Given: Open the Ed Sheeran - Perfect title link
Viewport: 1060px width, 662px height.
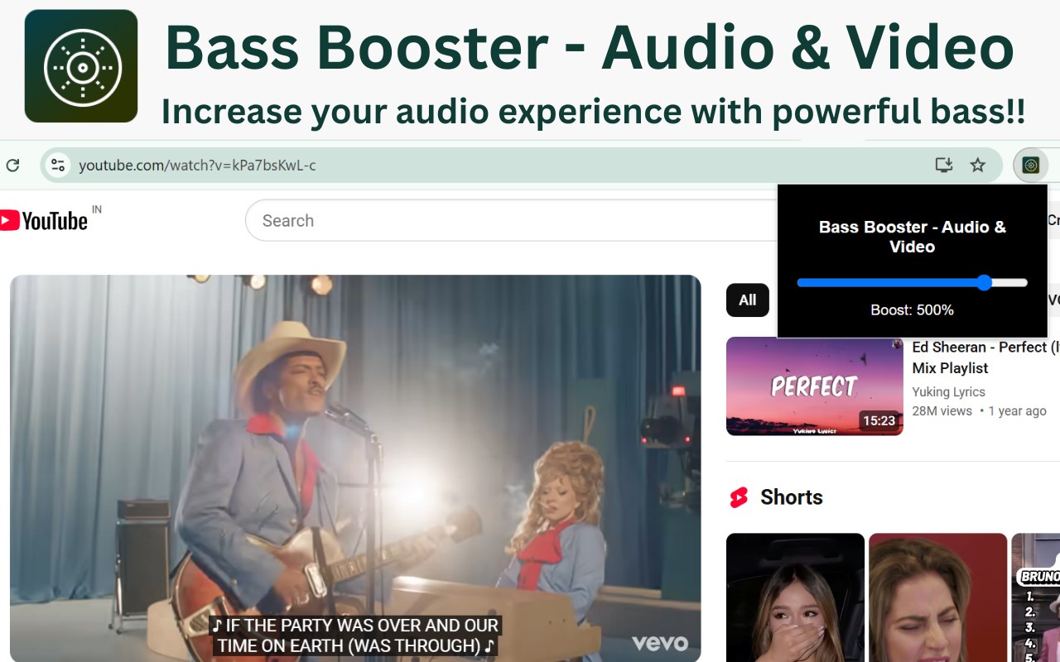Looking at the screenshot, I should click(985, 357).
